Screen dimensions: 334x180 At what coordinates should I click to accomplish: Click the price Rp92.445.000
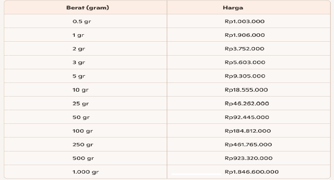(x=247, y=117)
